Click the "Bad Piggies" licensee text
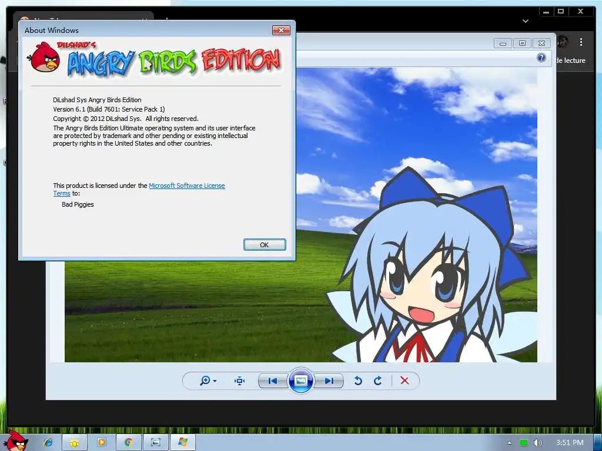 coord(78,204)
